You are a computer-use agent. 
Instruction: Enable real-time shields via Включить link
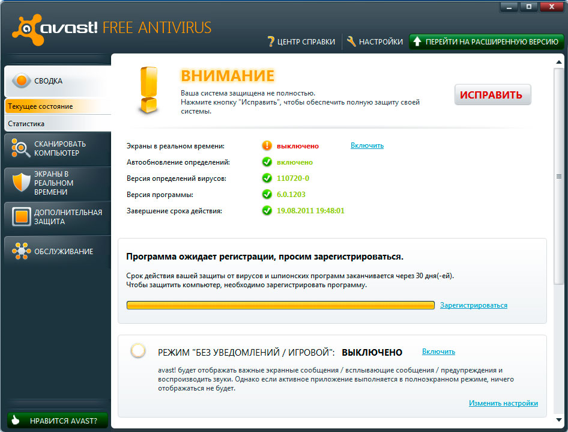pyautogui.click(x=367, y=145)
